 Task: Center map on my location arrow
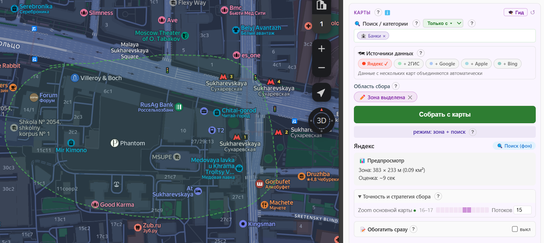click(x=321, y=93)
